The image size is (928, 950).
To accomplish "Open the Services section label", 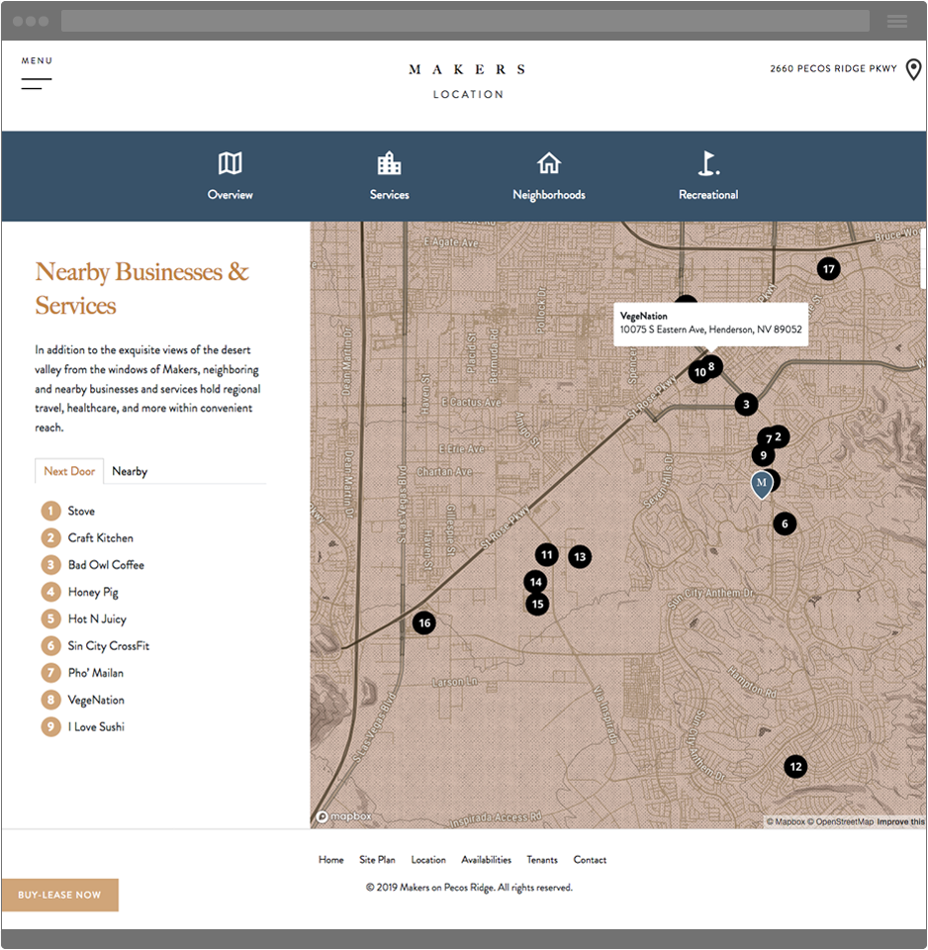I will [x=390, y=195].
